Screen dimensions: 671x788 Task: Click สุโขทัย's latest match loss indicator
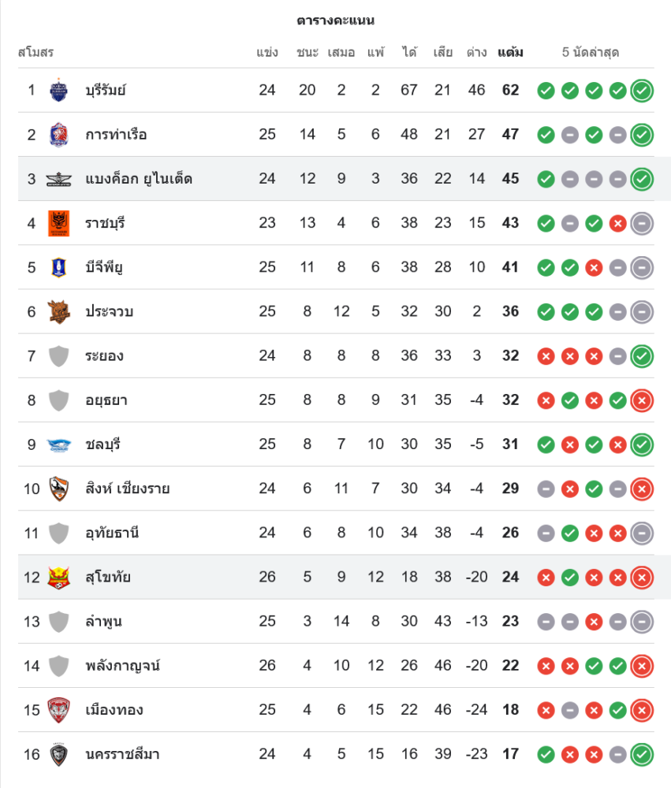(x=642, y=578)
